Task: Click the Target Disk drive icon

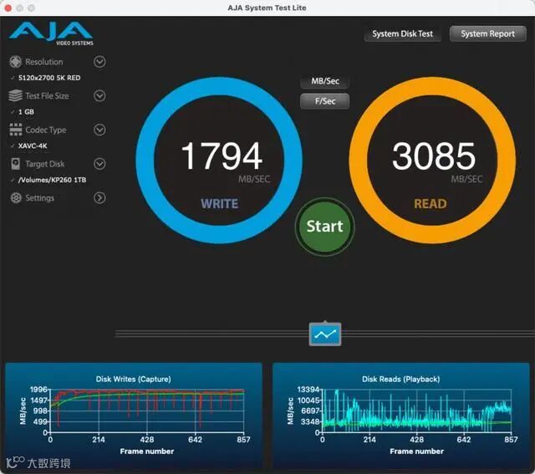Action: coord(15,164)
